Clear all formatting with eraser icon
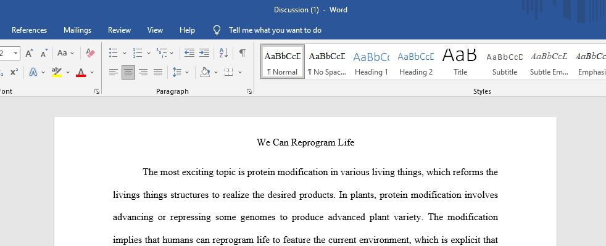The height and width of the screenshot is (246, 606). 91,53
